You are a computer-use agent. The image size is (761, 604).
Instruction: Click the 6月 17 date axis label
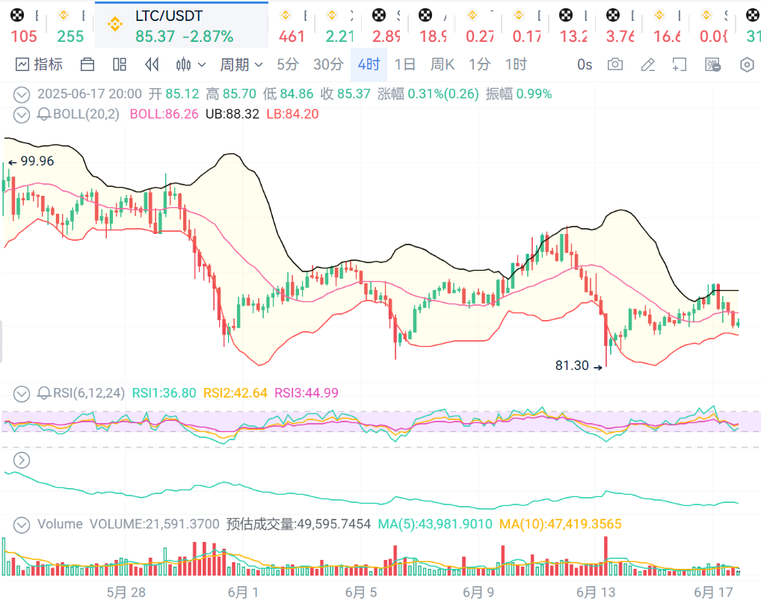click(x=713, y=592)
